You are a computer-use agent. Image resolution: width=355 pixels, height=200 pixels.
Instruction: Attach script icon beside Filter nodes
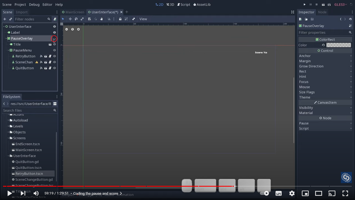tap(55, 19)
